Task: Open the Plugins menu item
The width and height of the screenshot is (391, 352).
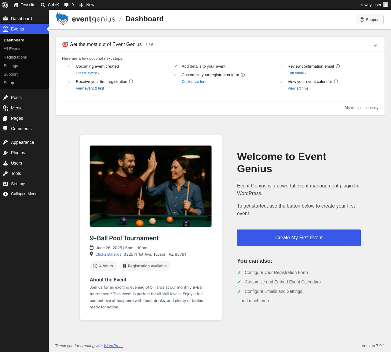Action: (x=18, y=153)
